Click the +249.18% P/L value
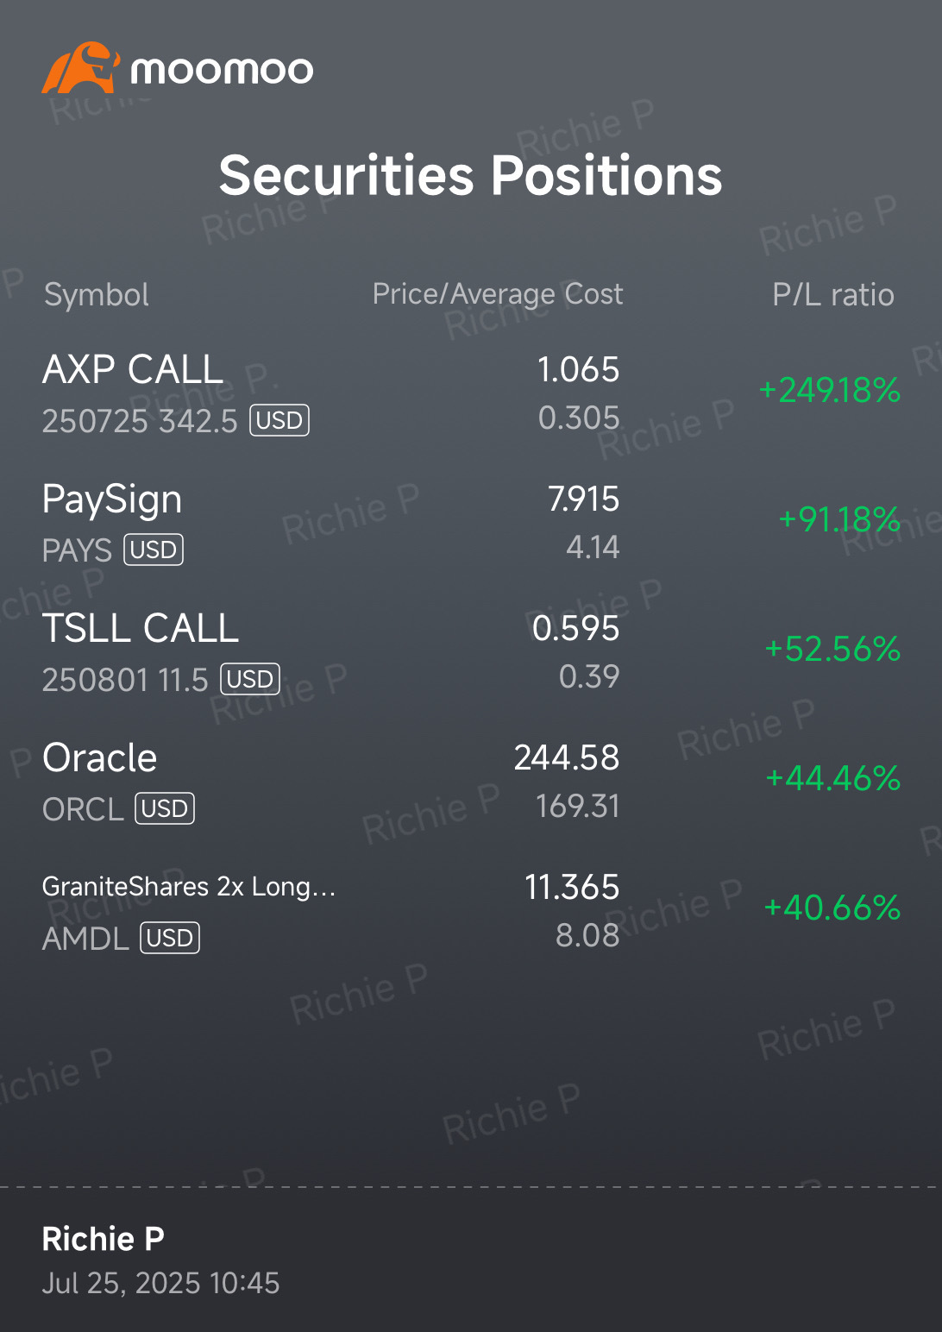This screenshot has width=942, height=1332. click(830, 390)
